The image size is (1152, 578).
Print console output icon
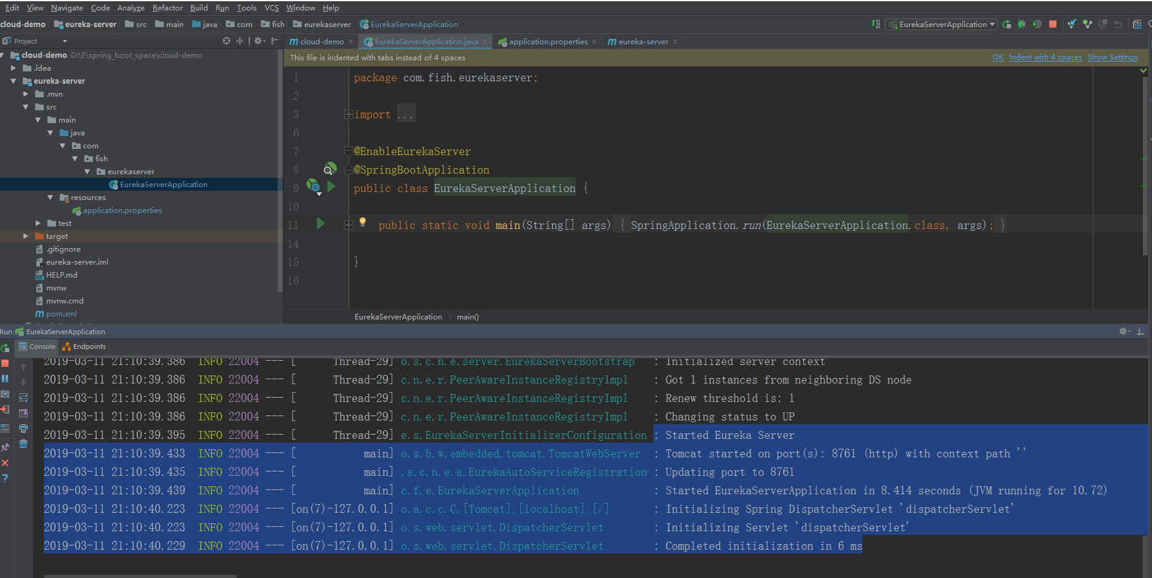[x=23, y=428]
